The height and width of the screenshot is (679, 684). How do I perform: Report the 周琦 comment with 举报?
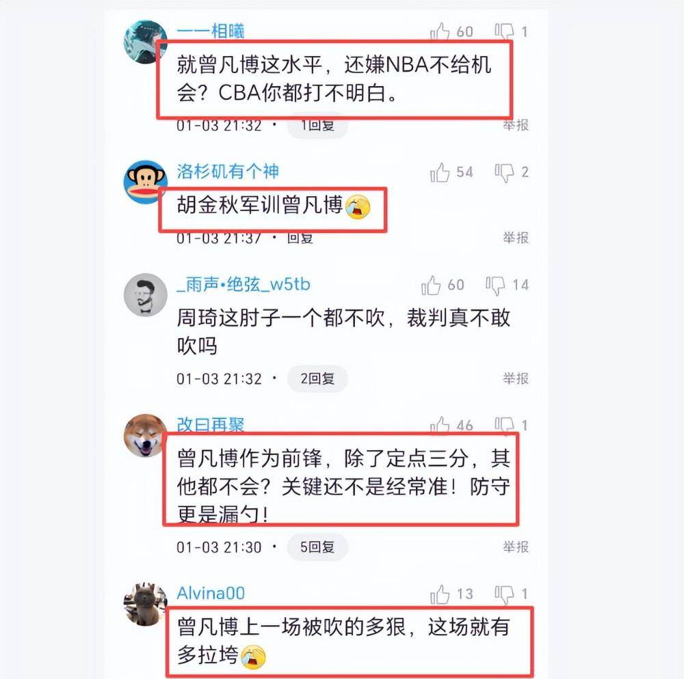[516, 378]
